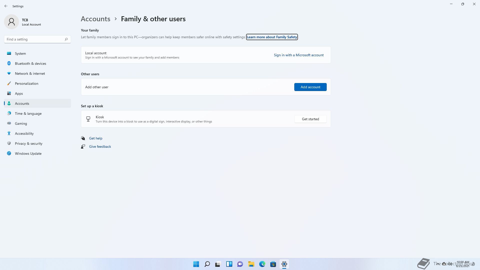
Task: Click the Accessibility figure icon
Action: point(9,133)
